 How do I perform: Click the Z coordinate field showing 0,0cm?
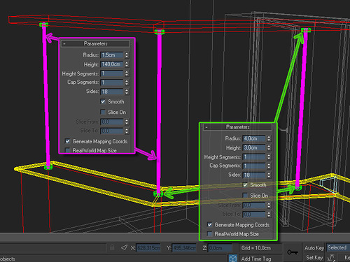(220, 248)
